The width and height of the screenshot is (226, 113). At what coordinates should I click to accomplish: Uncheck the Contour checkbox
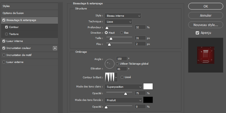pos(7,27)
